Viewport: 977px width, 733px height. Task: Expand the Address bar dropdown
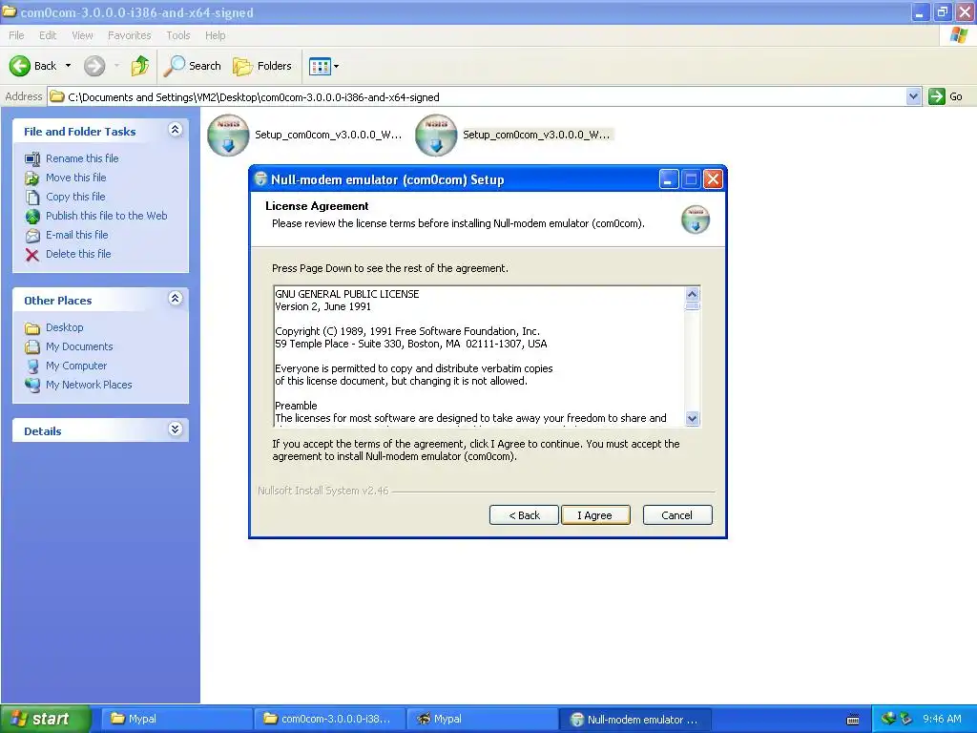click(913, 96)
